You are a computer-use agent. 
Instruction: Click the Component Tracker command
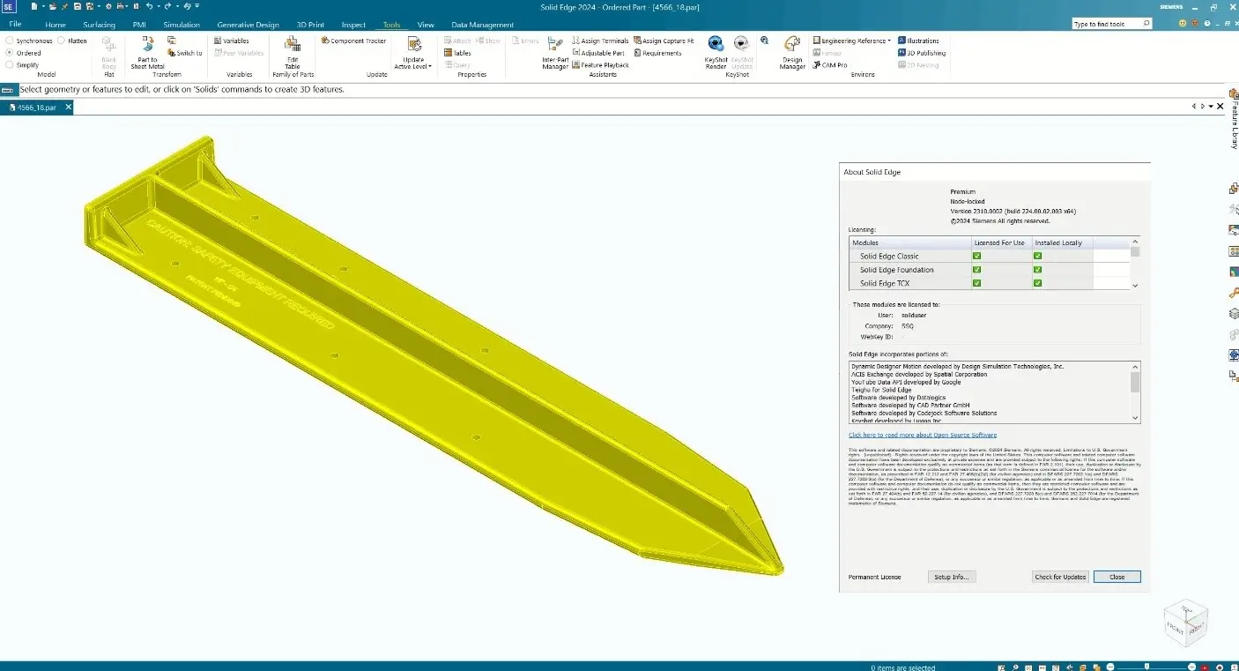point(353,41)
